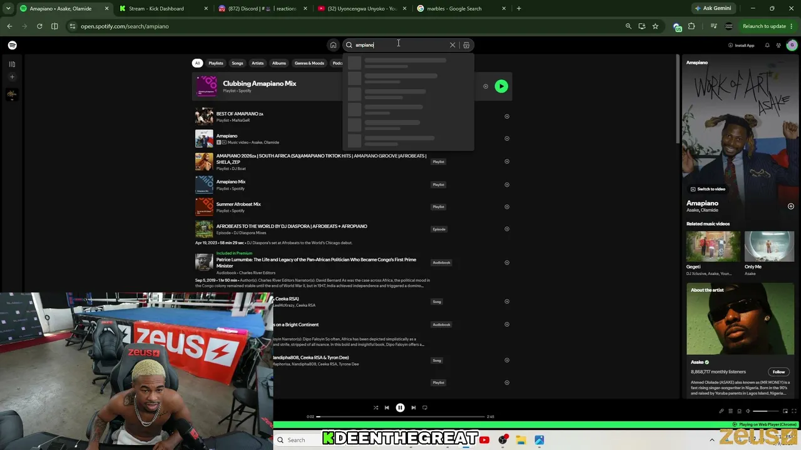
Task: Follow the artist Asake
Action: point(778,372)
